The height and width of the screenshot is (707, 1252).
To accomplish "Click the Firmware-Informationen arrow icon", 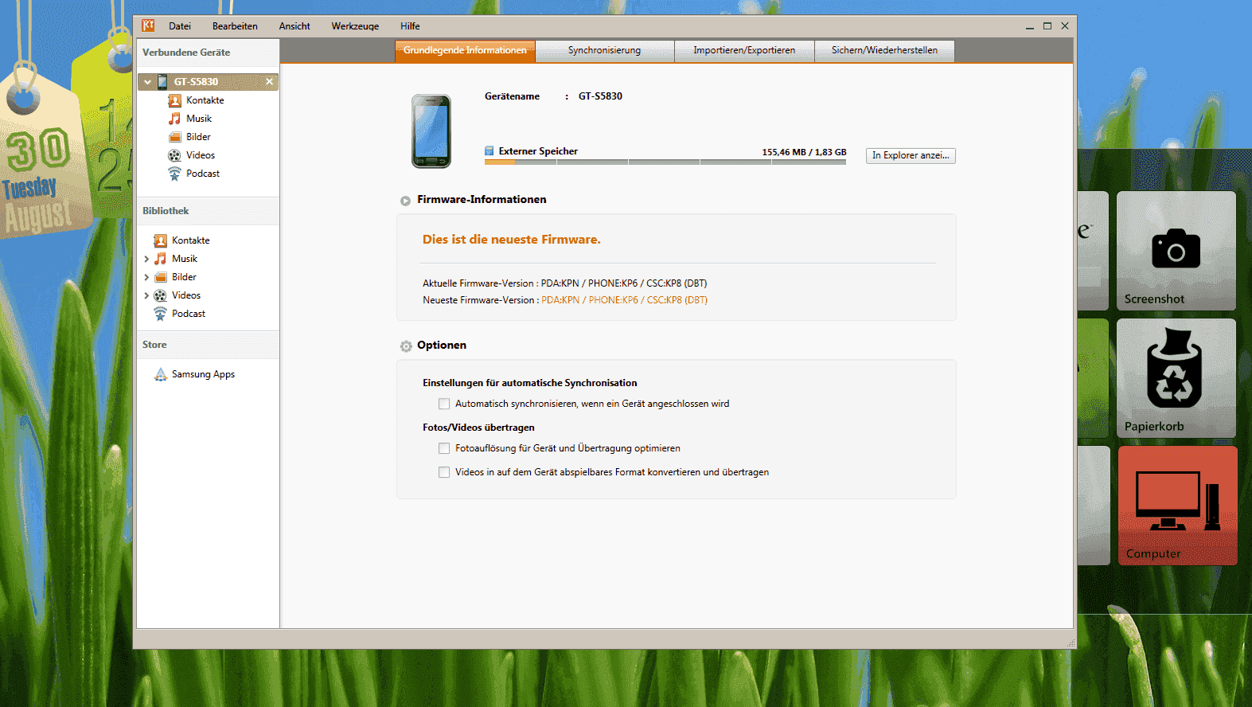I will point(405,201).
